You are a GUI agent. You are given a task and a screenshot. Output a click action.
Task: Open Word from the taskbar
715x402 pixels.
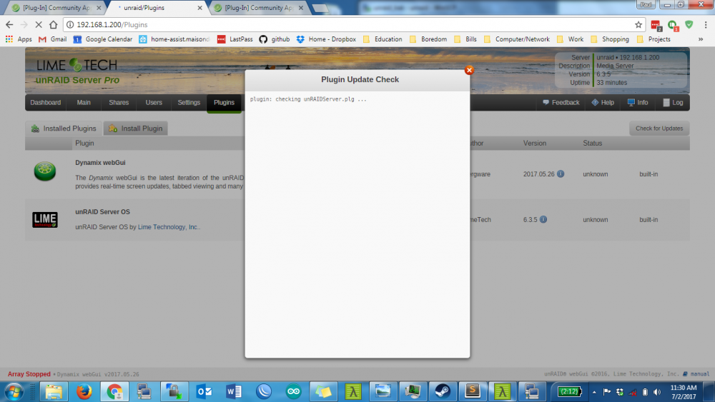point(234,391)
